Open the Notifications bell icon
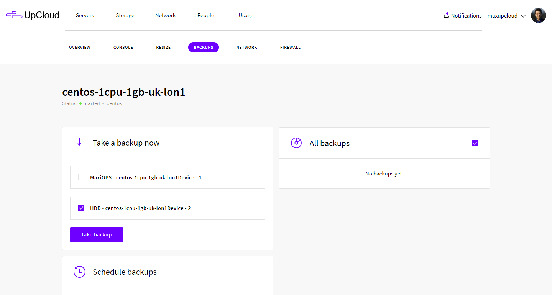Image resolution: width=552 pixels, height=295 pixels. click(x=446, y=16)
